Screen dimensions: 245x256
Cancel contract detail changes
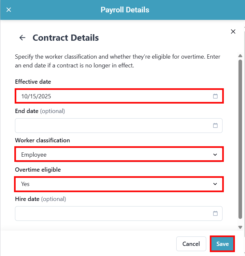tap(191, 244)
